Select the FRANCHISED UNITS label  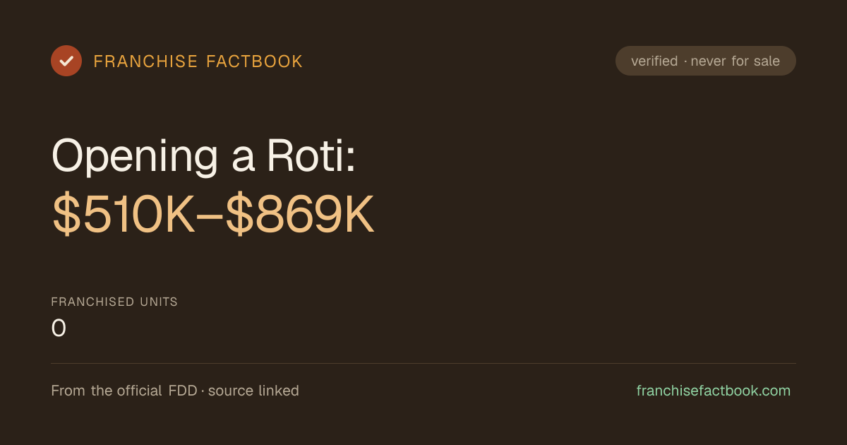114,302
